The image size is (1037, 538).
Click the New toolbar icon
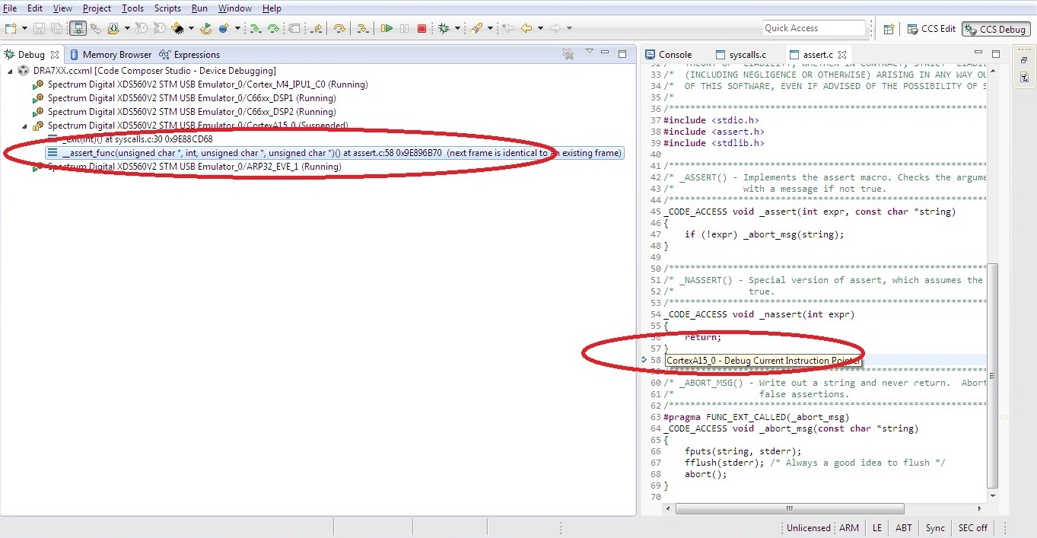[11, 29]
